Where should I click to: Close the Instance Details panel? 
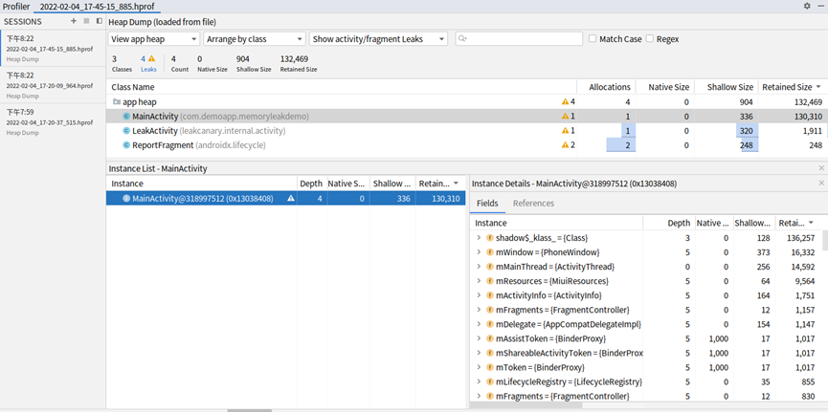[x=820, y=184]
